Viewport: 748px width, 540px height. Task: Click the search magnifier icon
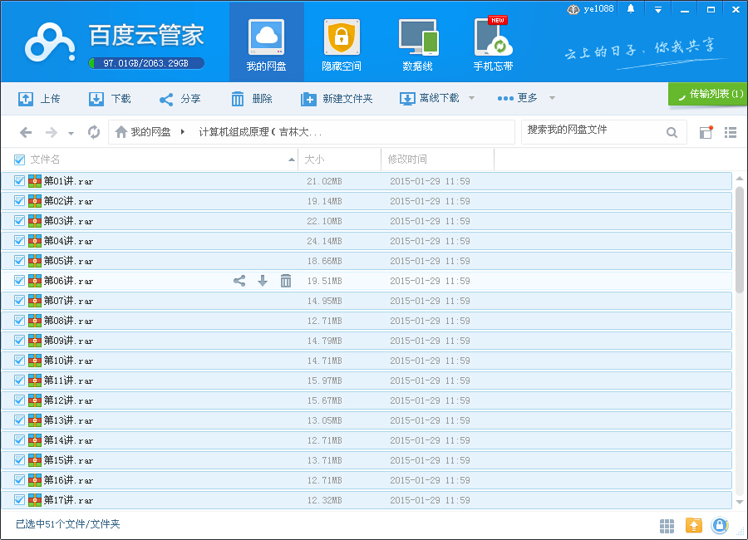tap(672, 132)
